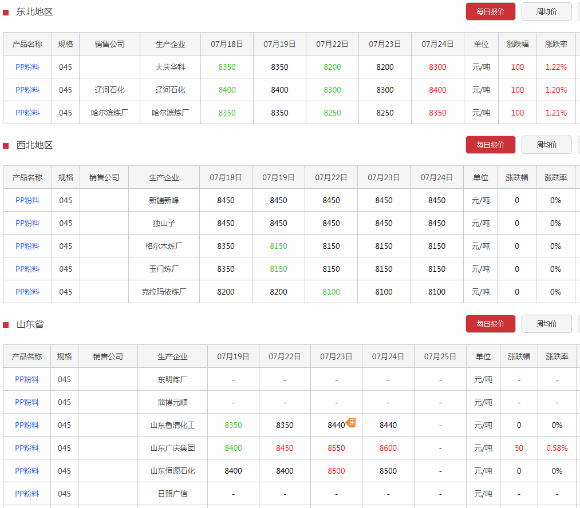The width and height of the screenshot is (580, 508).
Task: Click the 1.21% change rate value
Action: (556, 113)
